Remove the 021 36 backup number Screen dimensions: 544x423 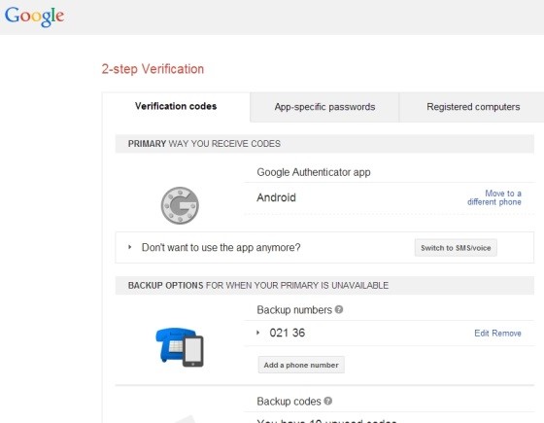coord(507,334)
